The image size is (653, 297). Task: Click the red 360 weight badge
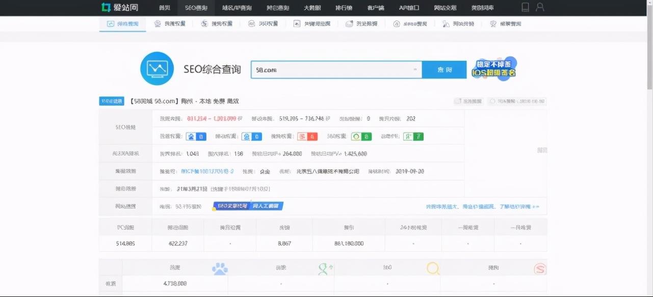[306, 136]
